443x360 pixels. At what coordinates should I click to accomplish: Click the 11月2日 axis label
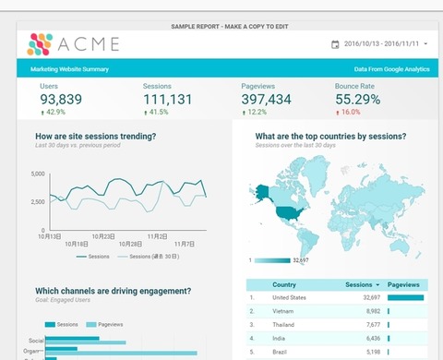point(157,236)
